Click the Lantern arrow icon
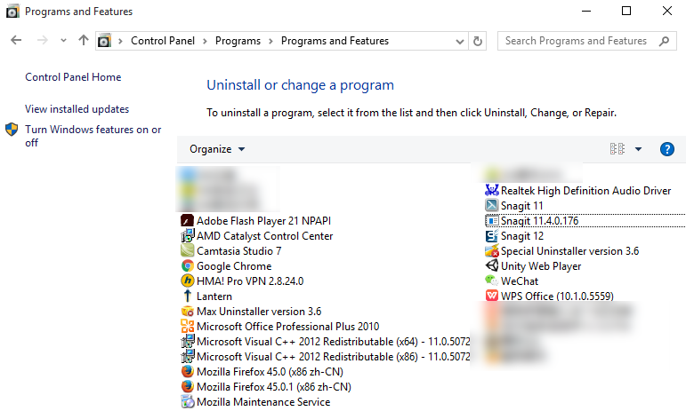Screen dimensions: 686x419 [187, 296]
